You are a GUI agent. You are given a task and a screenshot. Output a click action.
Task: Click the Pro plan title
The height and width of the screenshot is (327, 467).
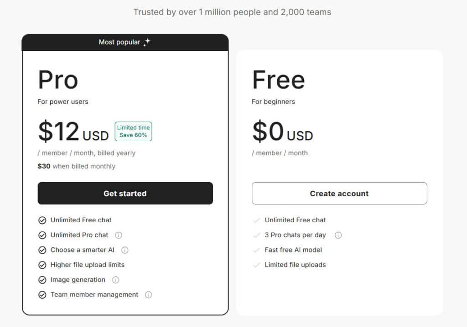[x=58, y=80]
